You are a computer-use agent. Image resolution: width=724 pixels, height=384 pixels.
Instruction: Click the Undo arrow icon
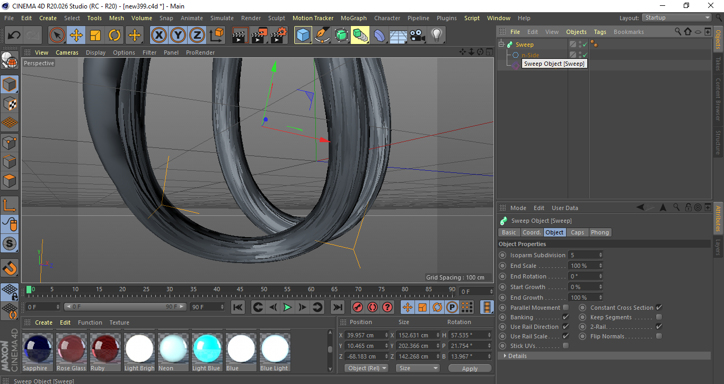tap(14, 36)
